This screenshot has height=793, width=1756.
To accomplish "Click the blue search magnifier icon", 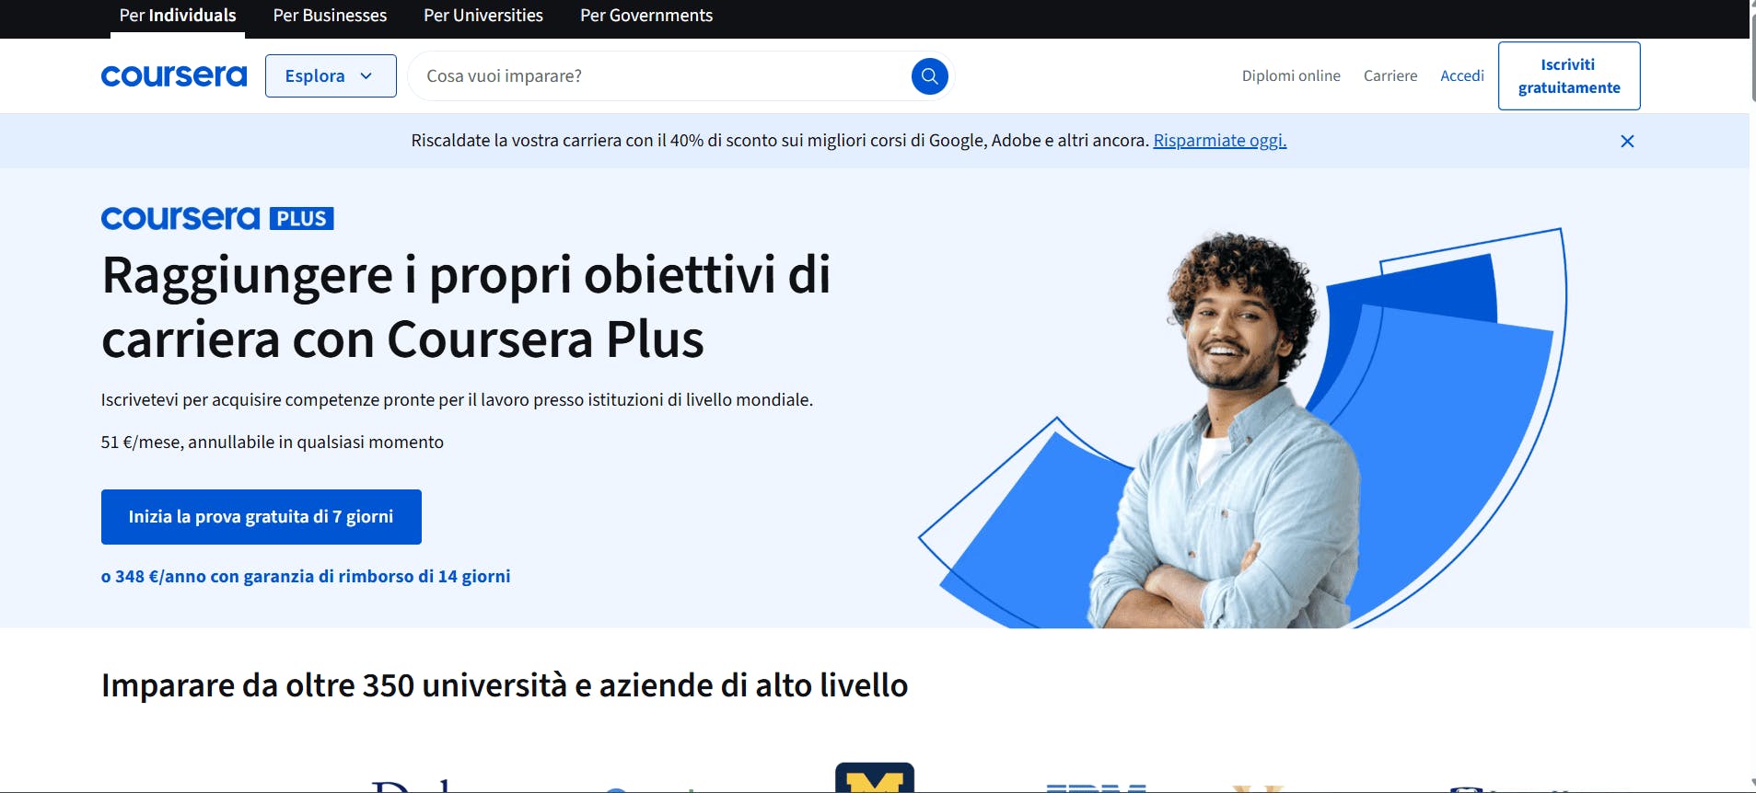I will click(x=929, y=75).
